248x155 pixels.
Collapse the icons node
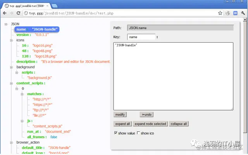pos(11,41)
